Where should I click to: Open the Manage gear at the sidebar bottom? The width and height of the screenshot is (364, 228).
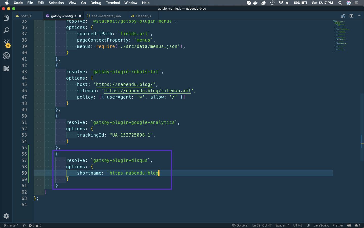click(x=6, y=216)
